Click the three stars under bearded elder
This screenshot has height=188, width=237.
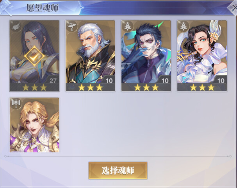tap(90, 87)
